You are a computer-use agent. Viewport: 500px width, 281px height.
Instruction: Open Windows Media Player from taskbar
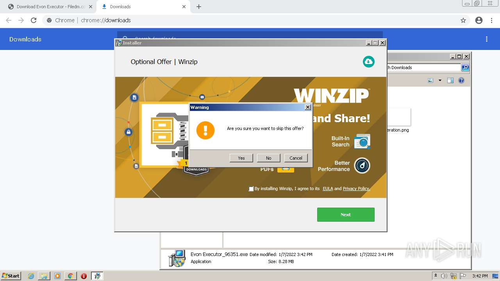[57, 276]
